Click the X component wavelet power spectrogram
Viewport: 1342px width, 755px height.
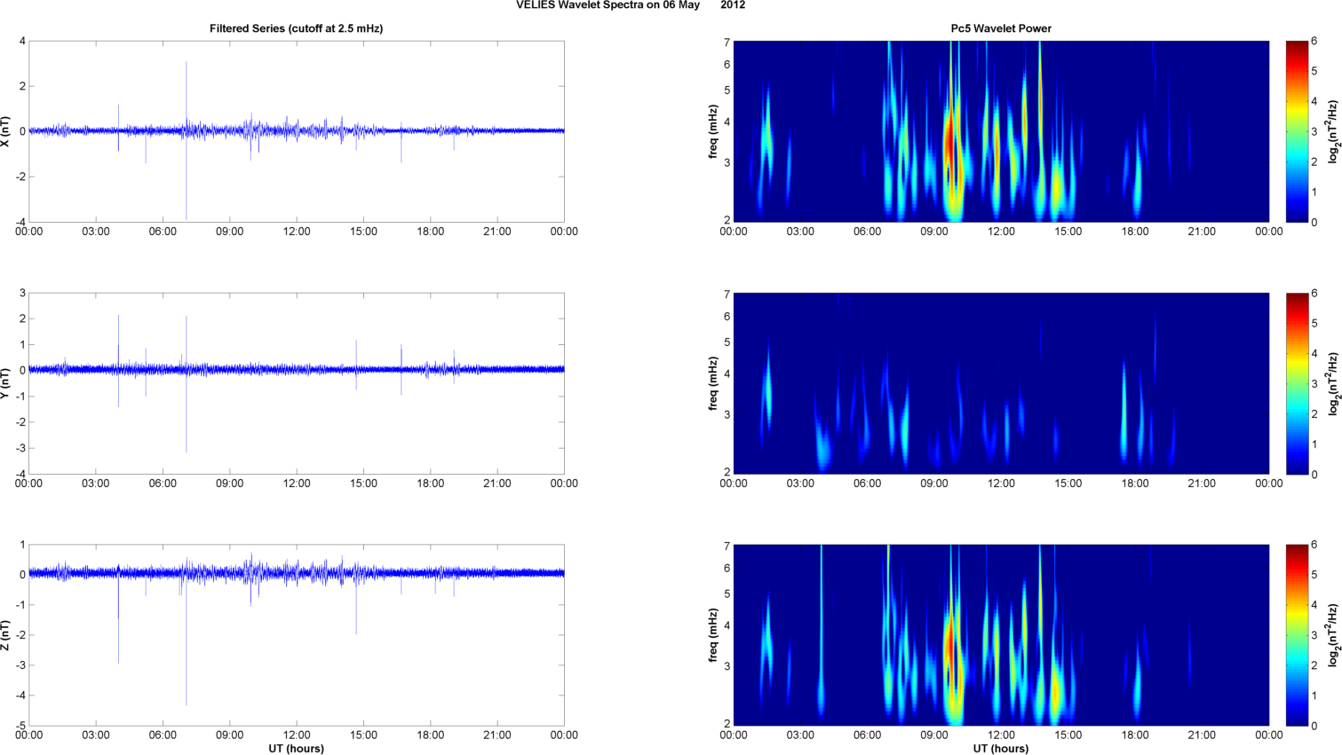pos(1001,131)
